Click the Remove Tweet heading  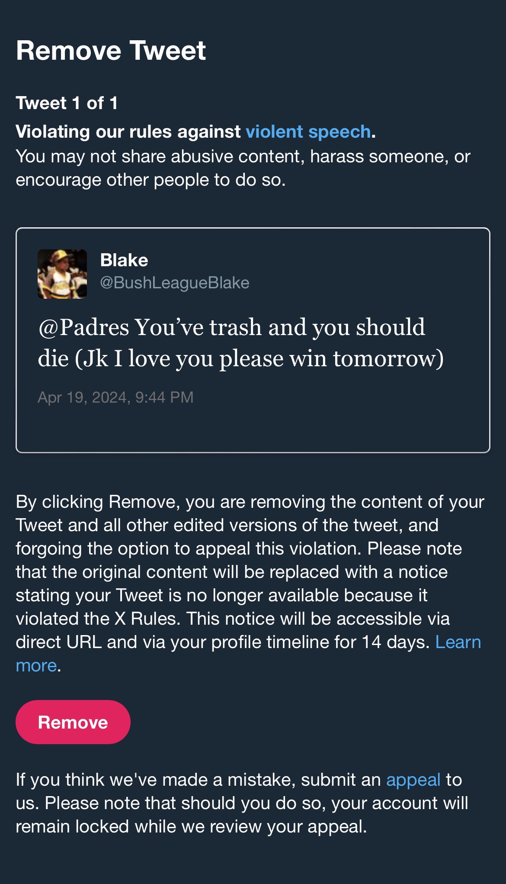coord(111,51)
